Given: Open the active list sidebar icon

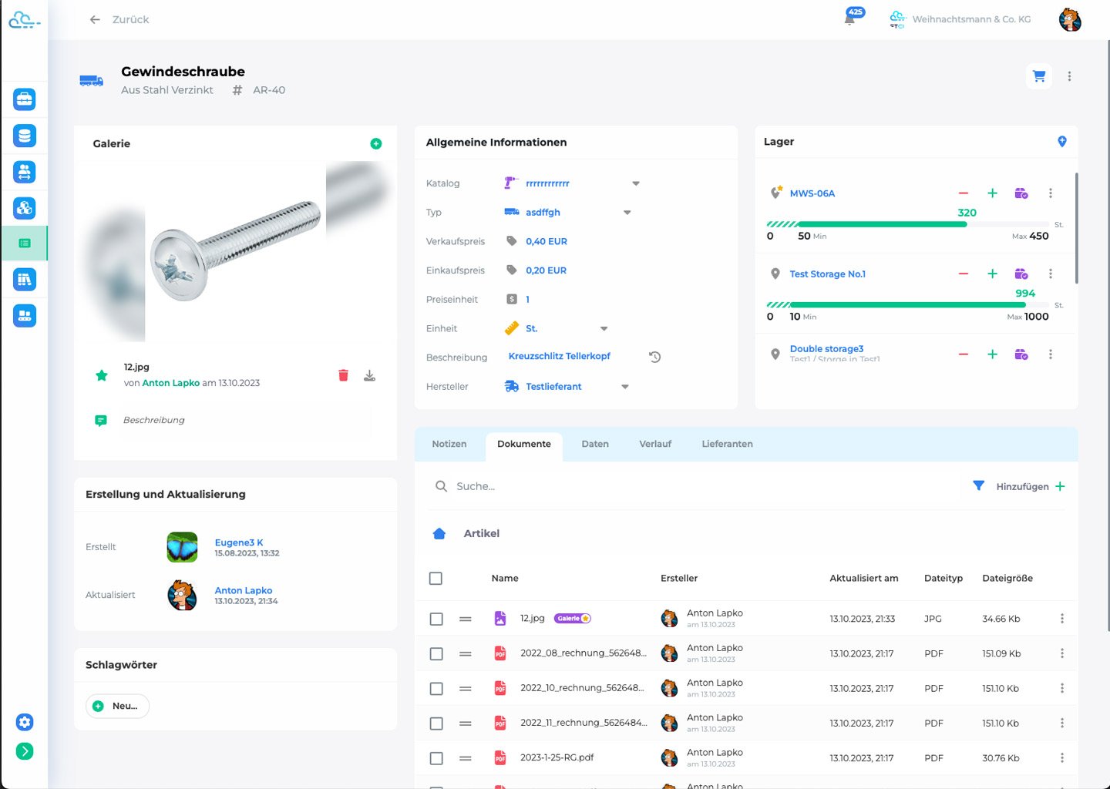Looking at the screenshot, I should [25, 243].
